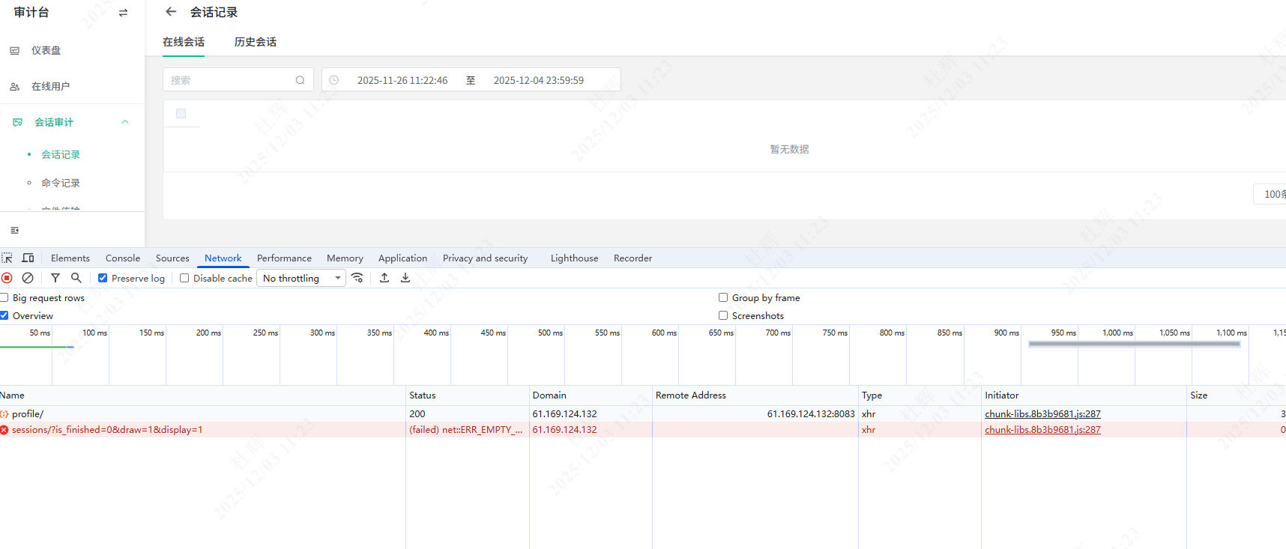Screen dimensions: 1286x549
Task: Open network conditions wifi icon
Action: (x=357, y=278)
